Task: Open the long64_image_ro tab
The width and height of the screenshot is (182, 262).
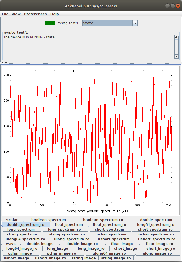Action: 22,249
